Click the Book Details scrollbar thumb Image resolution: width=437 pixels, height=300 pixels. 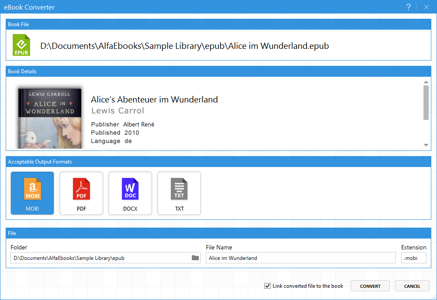[x=426, y=102]
